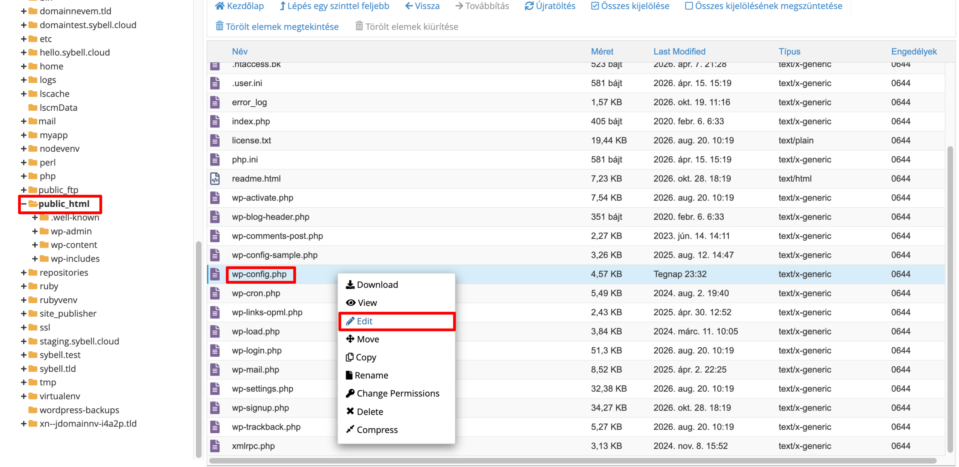
Task: Expand the repositories folder
Action: click(x=24, y=273)
